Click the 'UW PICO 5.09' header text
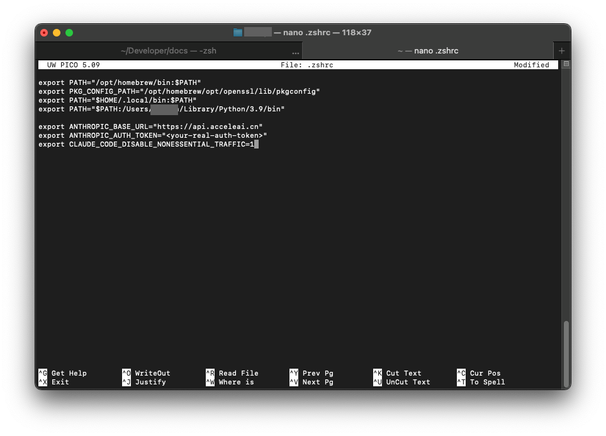606x436 pixels. pos(74,65)
